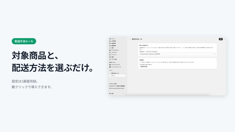Click the Store name and launch readi... item
The height and width of the screenshot is (132, 235).
coord(117,88)
